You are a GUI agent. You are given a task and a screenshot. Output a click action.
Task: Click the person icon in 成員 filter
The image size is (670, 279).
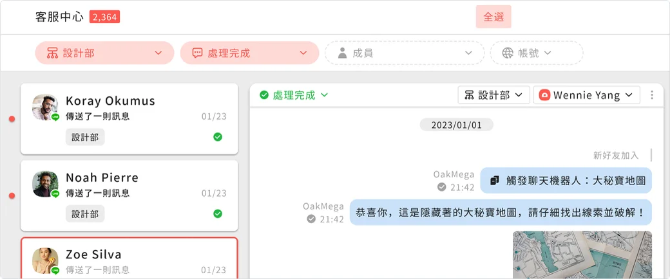click(342, 53)
